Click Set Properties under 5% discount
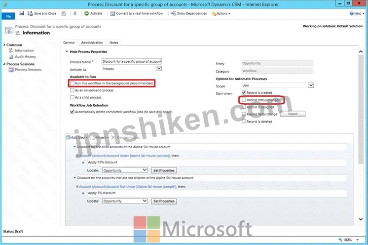 164,201
